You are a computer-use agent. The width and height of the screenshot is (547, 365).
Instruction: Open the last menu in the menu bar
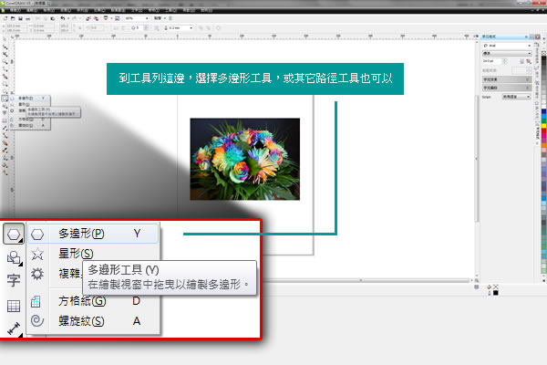click(x=206, y=10)
